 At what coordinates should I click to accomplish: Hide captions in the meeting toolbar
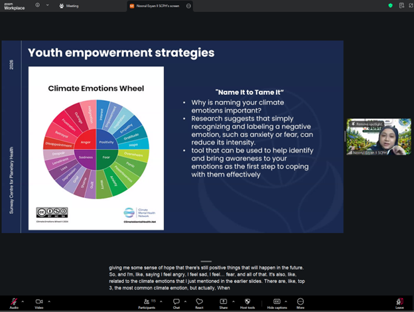(275, 301)
